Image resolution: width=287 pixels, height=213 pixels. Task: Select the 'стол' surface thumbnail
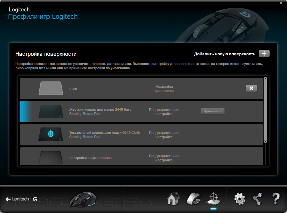[51, 88]
